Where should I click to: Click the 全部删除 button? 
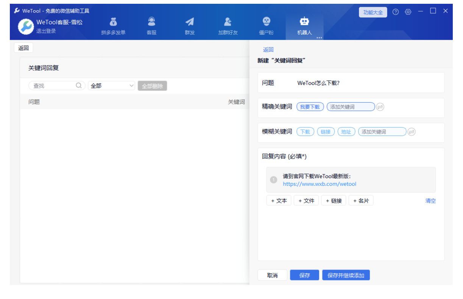(152, 86)
